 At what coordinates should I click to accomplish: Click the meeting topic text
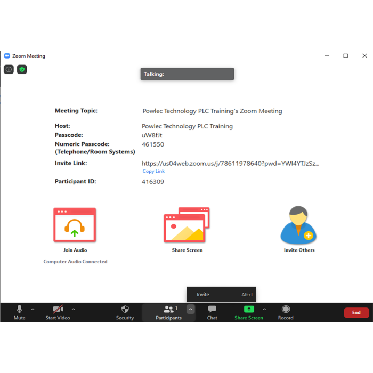point(212,111)
